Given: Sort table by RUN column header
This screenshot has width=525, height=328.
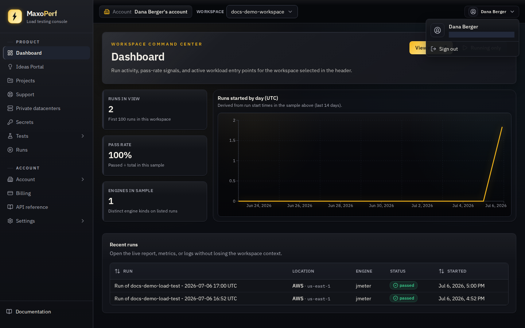Looking at the screenshot, I should pyautogui.click(x=124, y=271).
